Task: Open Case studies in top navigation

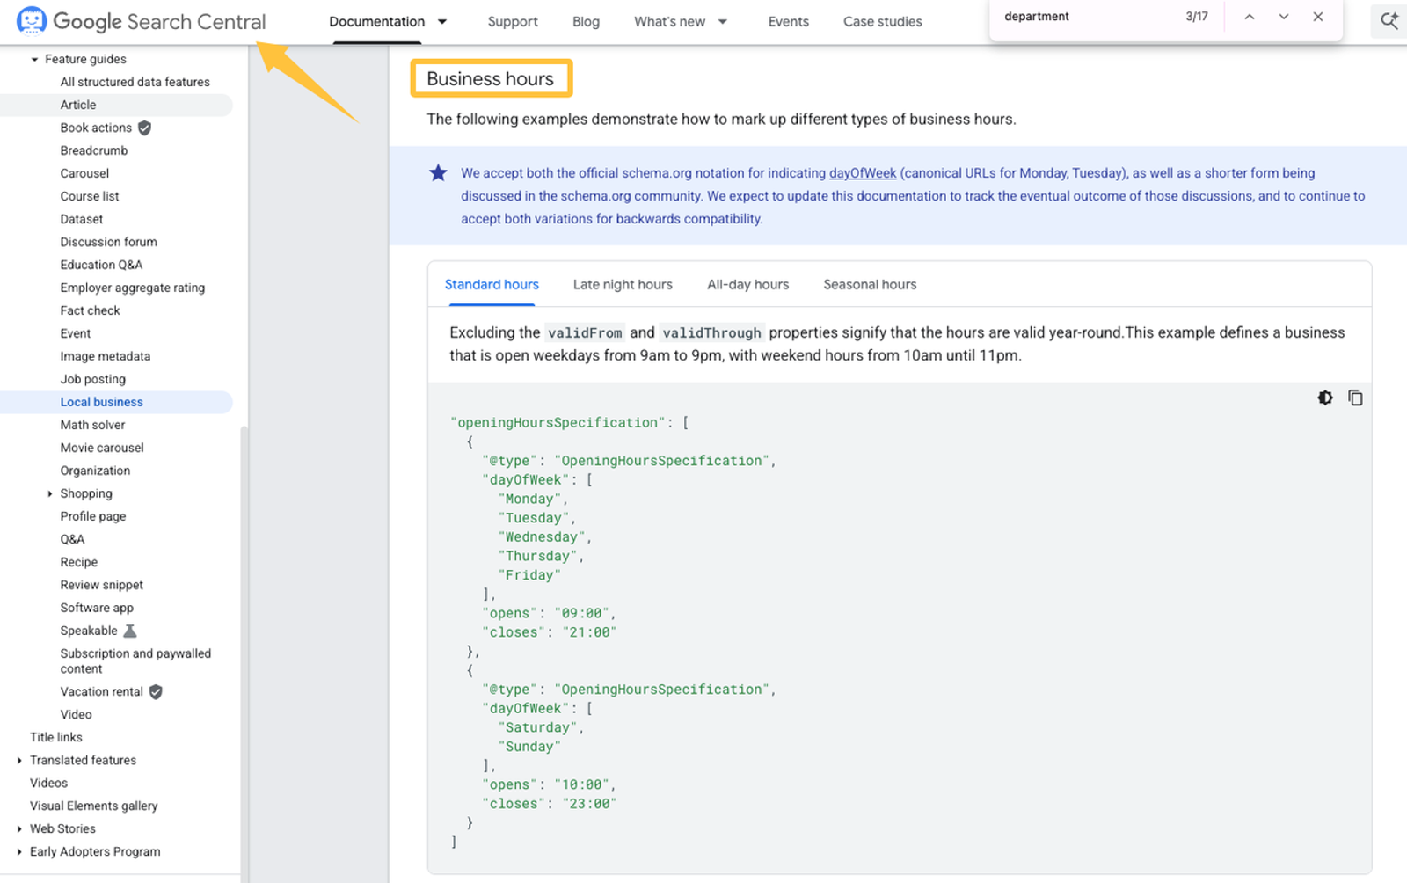Action: 882,21
